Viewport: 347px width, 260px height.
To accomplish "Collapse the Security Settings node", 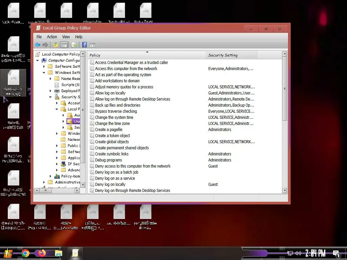I will [50, 97].
